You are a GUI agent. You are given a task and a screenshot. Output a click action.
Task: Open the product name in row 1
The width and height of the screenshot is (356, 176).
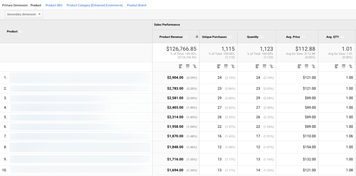point(80,78)
